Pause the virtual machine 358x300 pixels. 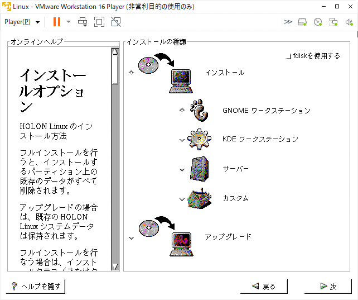[x=57, y=22]
